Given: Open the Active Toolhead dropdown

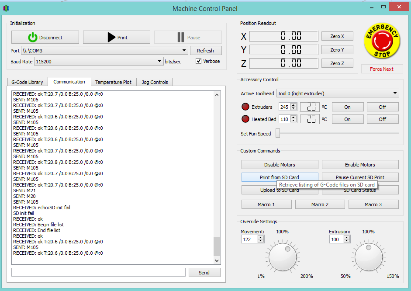Looking at the screenshot, I should (x=395, y=93).
